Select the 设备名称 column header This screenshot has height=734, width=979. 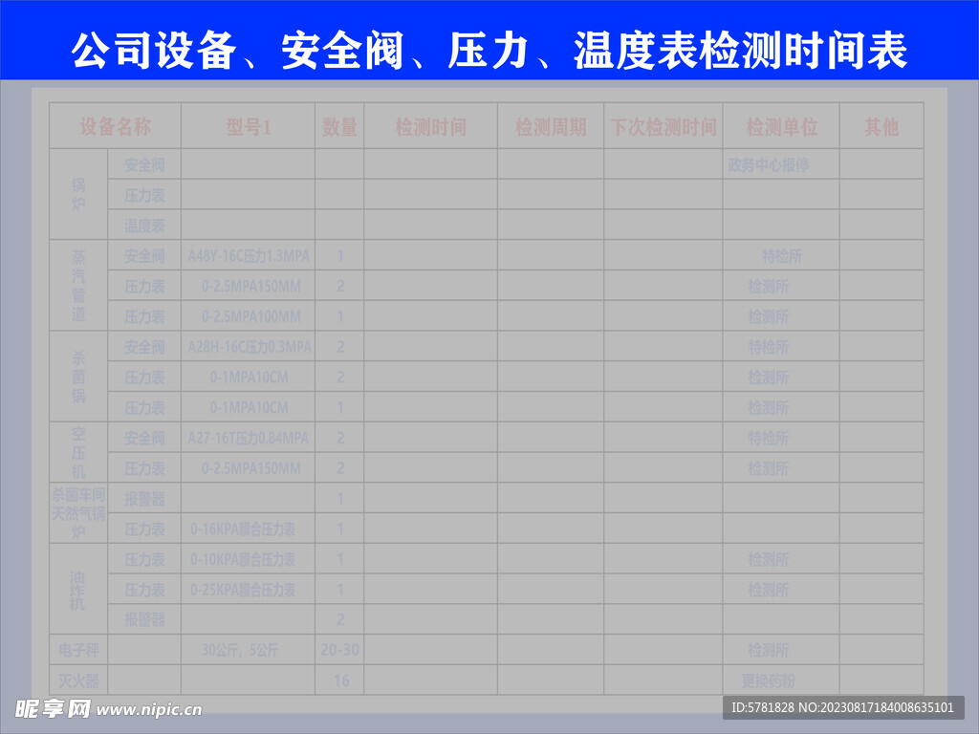[117, 127]
